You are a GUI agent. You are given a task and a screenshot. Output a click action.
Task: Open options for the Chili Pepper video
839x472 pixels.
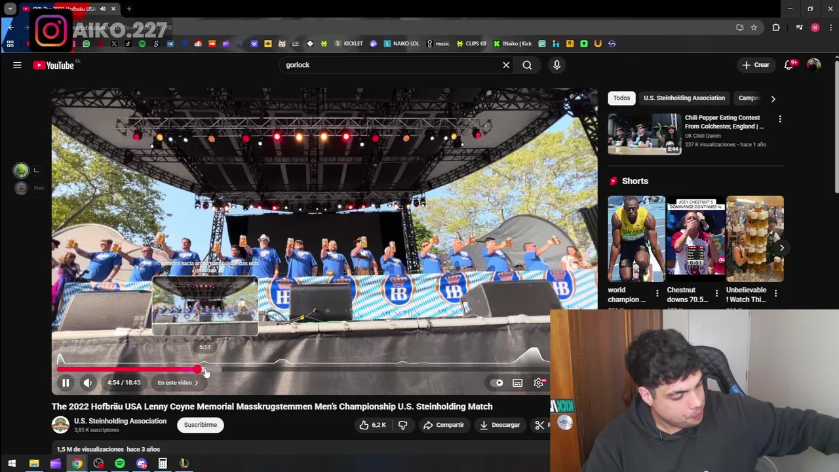[780, 119]
